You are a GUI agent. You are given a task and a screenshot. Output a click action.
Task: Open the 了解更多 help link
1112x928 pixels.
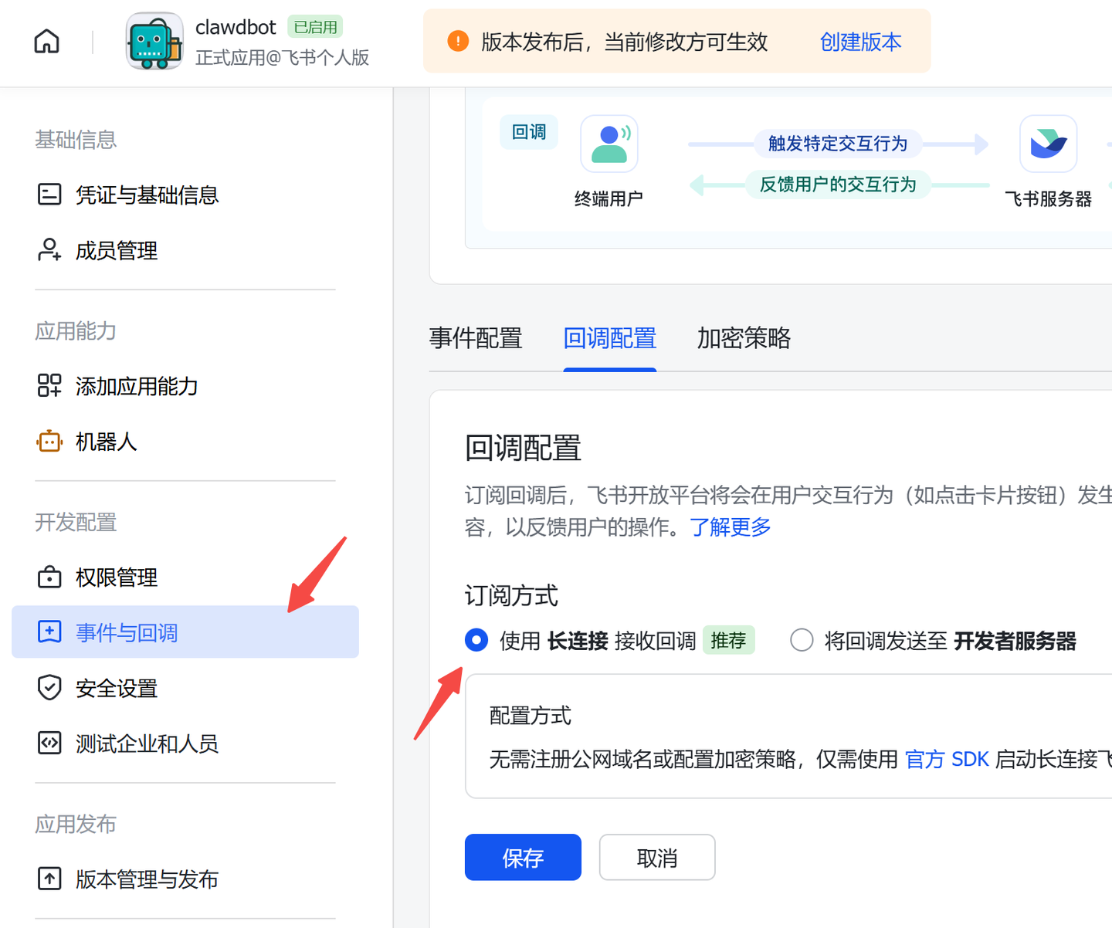(729, 527)
